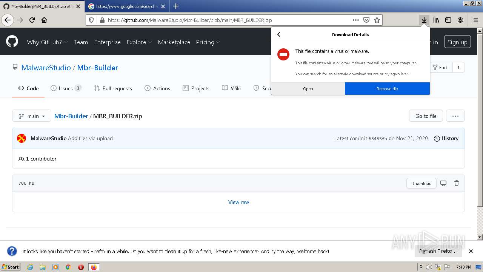Click the Go to file button
Image resolution: width=483 pixels, height=272 pixels.
tap(426, 116)
